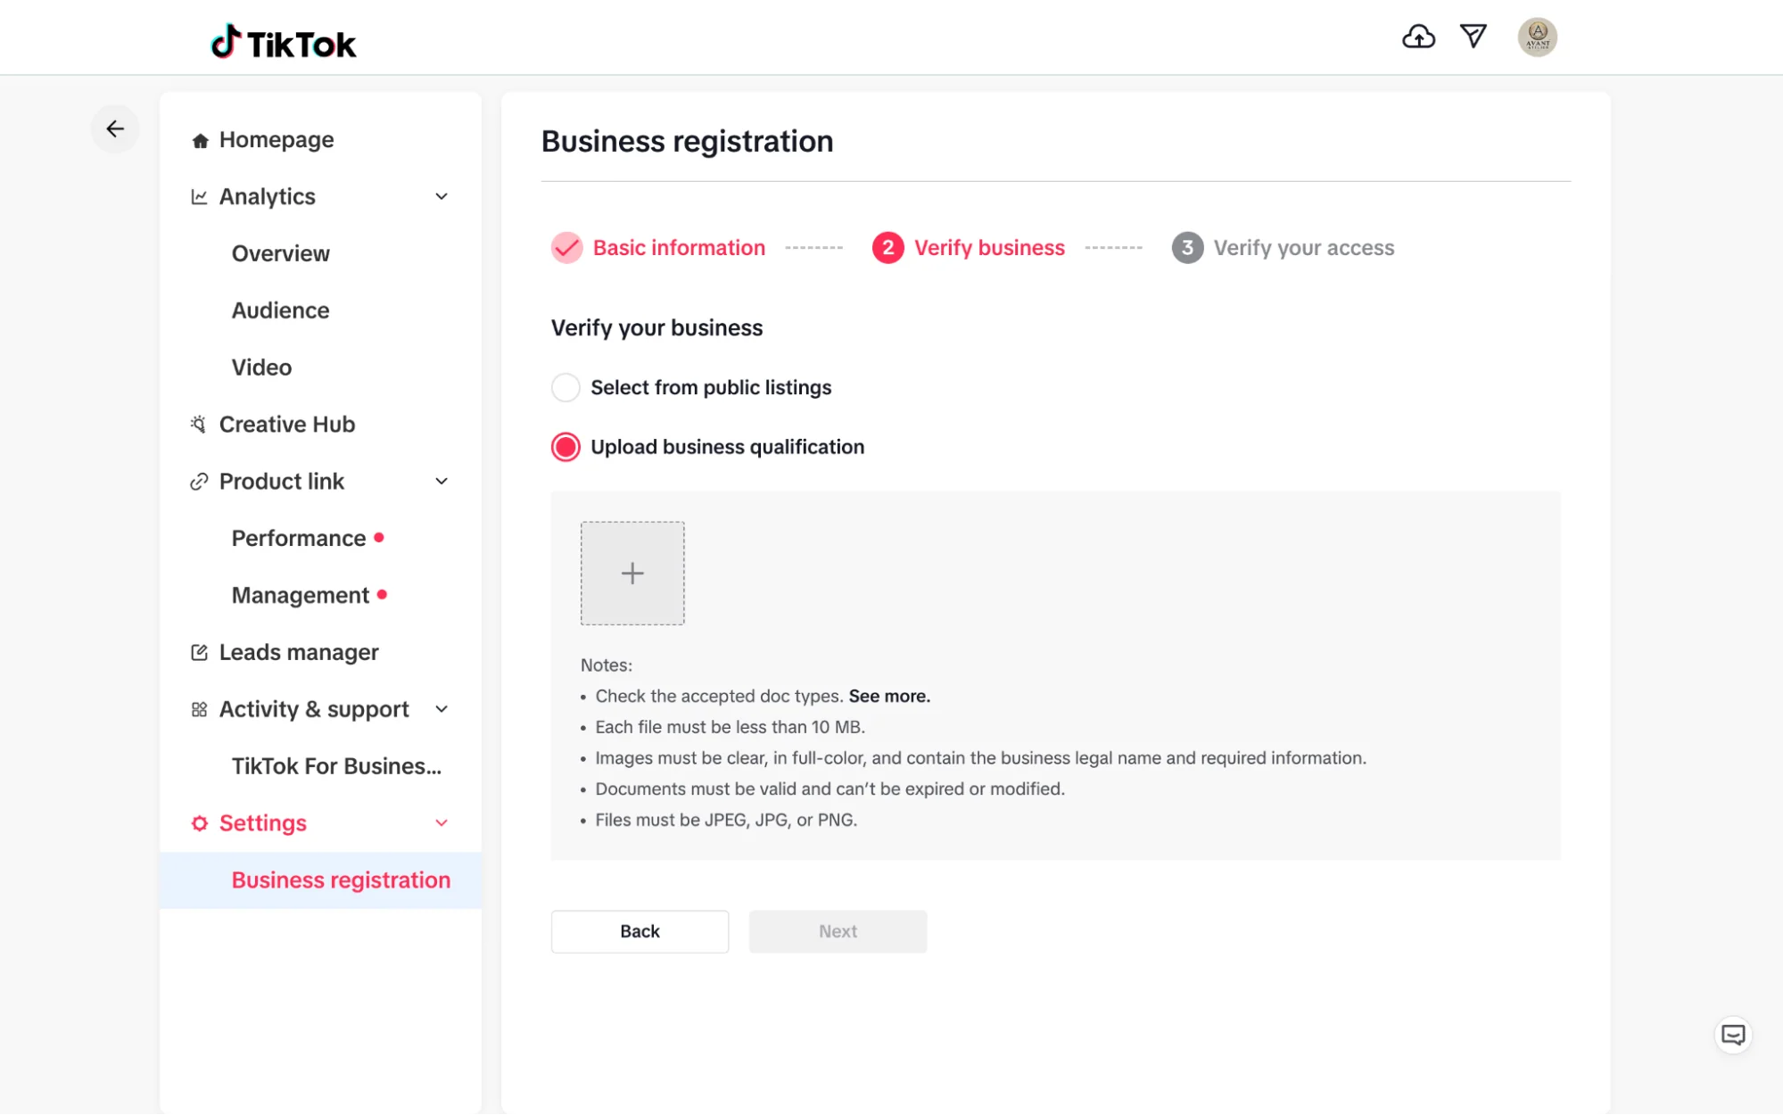Image resolution: width=1783 pixels, height=1115 pixels.
Task: Click the Next button
Action: tap(838, 931)
